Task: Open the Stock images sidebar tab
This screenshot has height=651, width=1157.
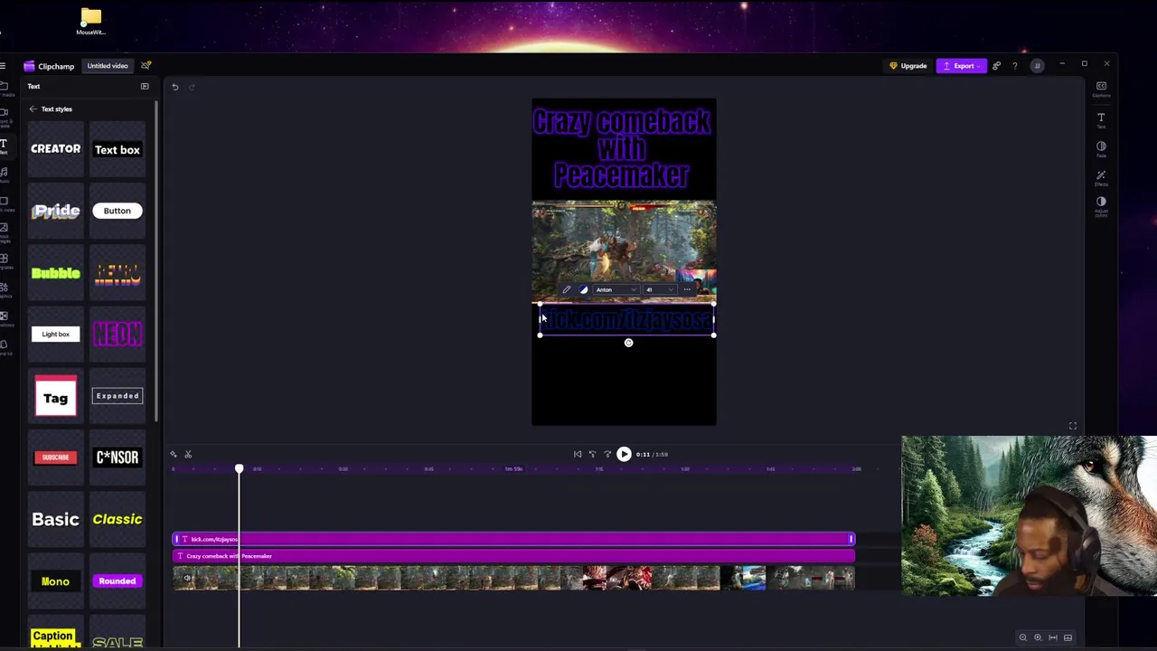Action: [x=4, y=231]
